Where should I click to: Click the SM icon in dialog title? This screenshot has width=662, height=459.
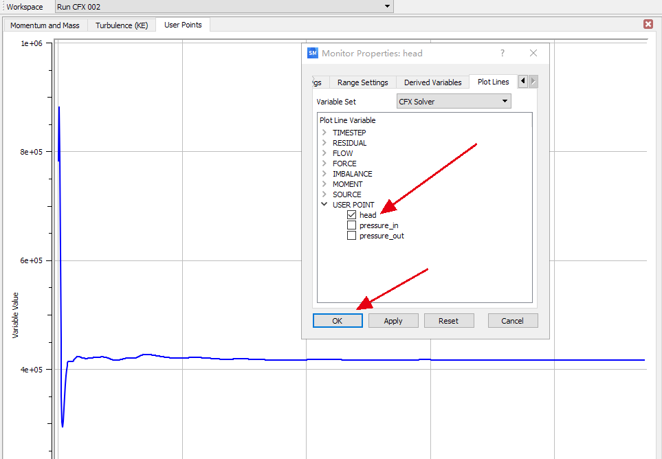pyautogui.click(x=313, y=53)
